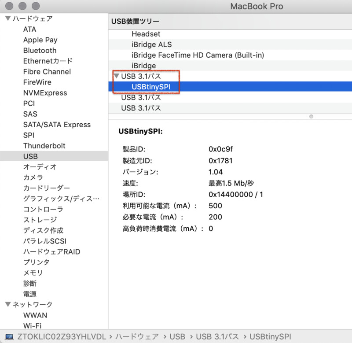Select パラレルSCSI in the sidebar
This screenshot has width=352, height=343.
click(x=45, y=241)
